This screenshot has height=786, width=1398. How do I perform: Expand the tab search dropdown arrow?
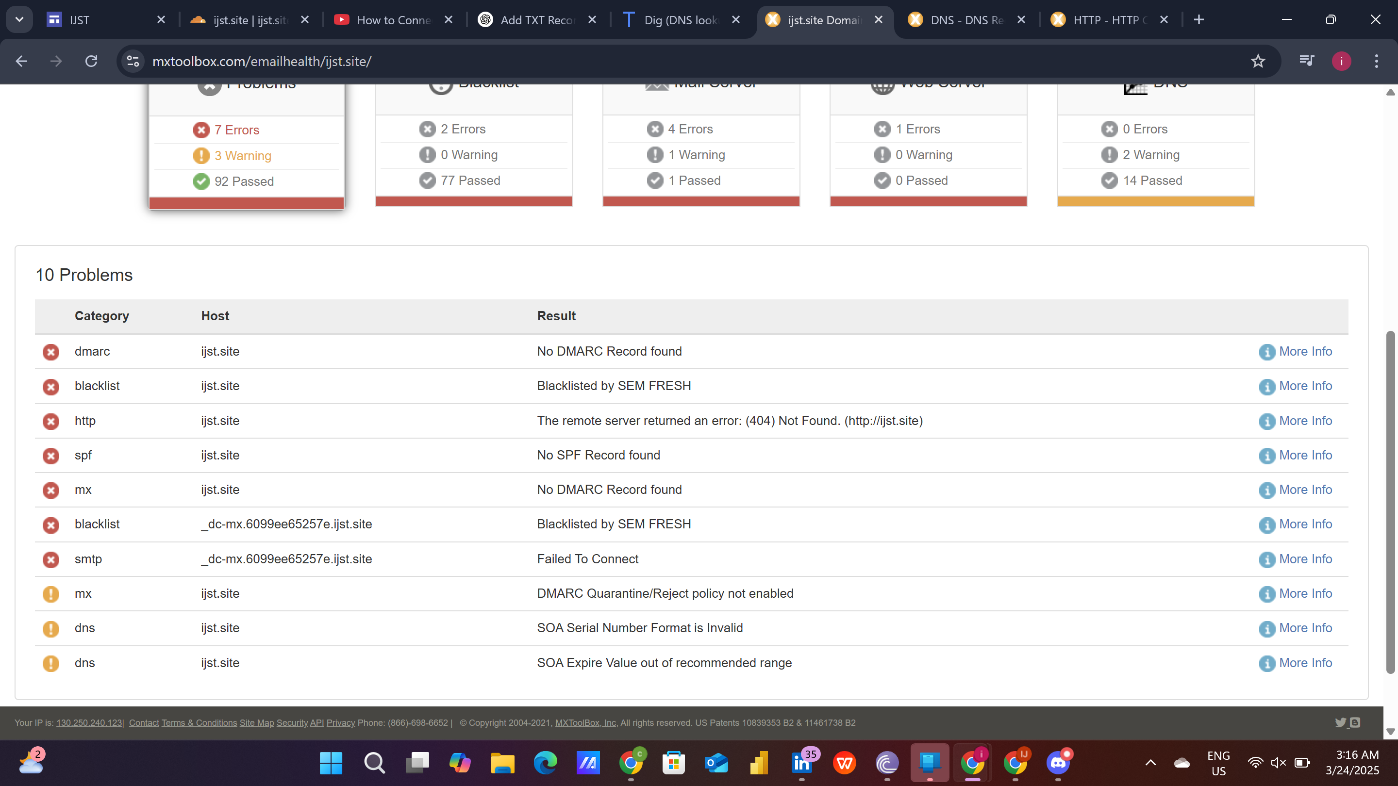[x=19, y=20]
